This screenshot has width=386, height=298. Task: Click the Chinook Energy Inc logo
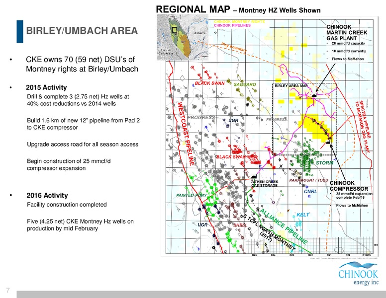tap(358, 274)
